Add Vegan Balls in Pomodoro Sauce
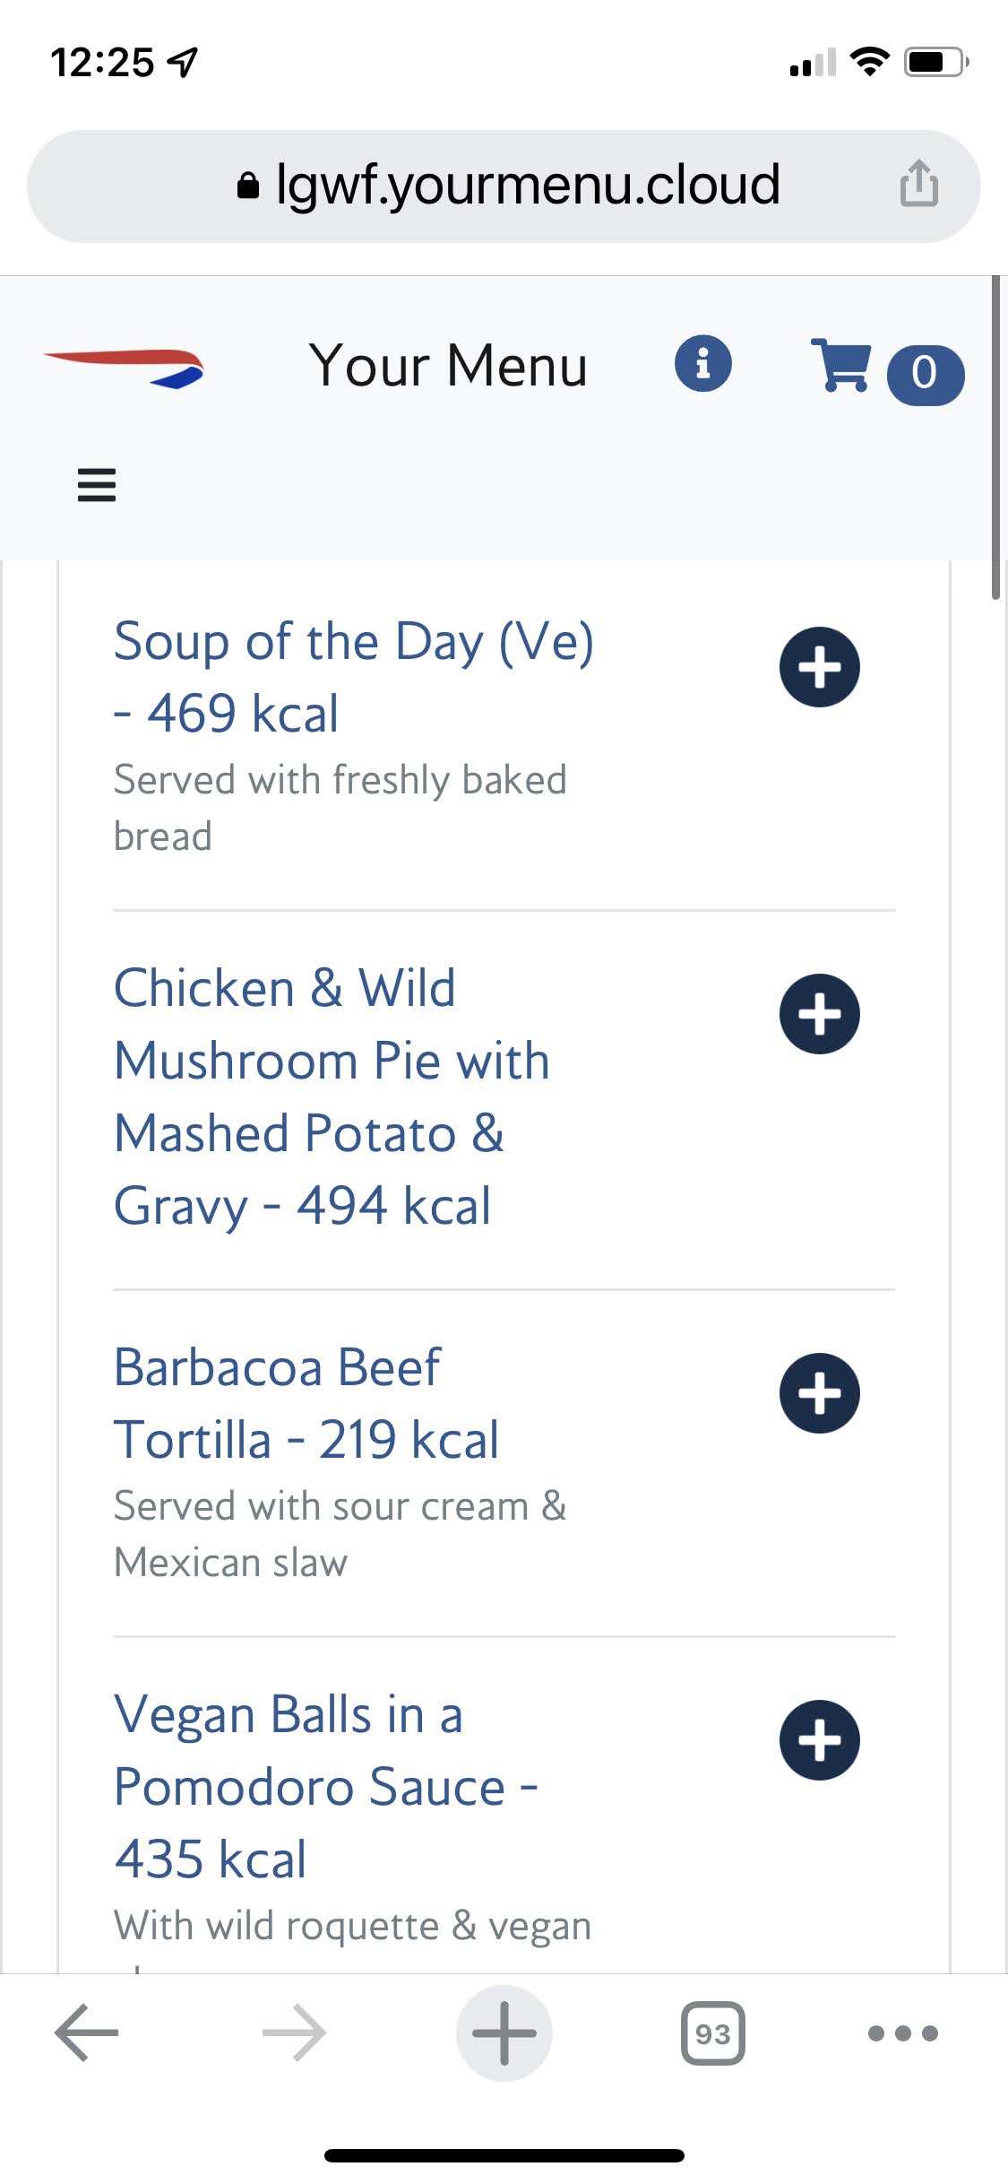The width and height of the screenshot is (1008, 2184). 819,1740
